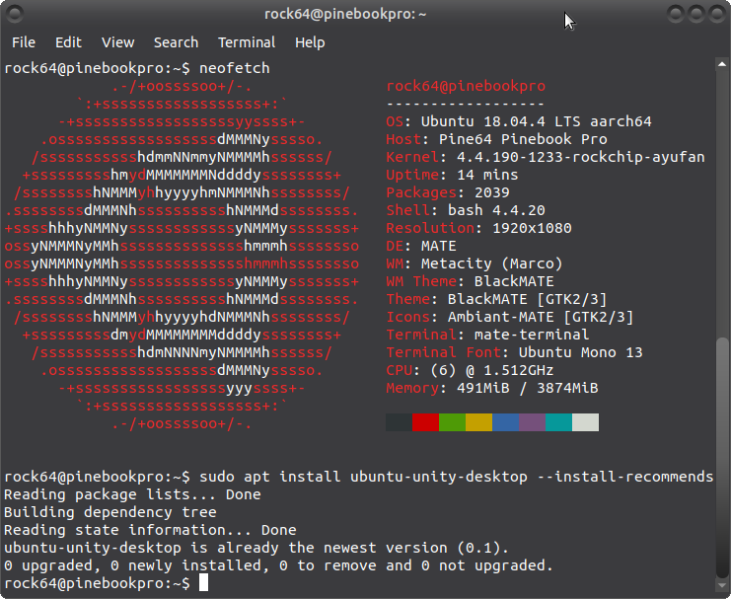731x599 pixels.
Task: Maximize the window using middle title bar button
Action: (x=694, y=13)
